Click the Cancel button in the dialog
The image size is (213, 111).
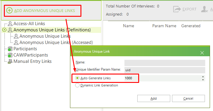(x=188, y=98)
